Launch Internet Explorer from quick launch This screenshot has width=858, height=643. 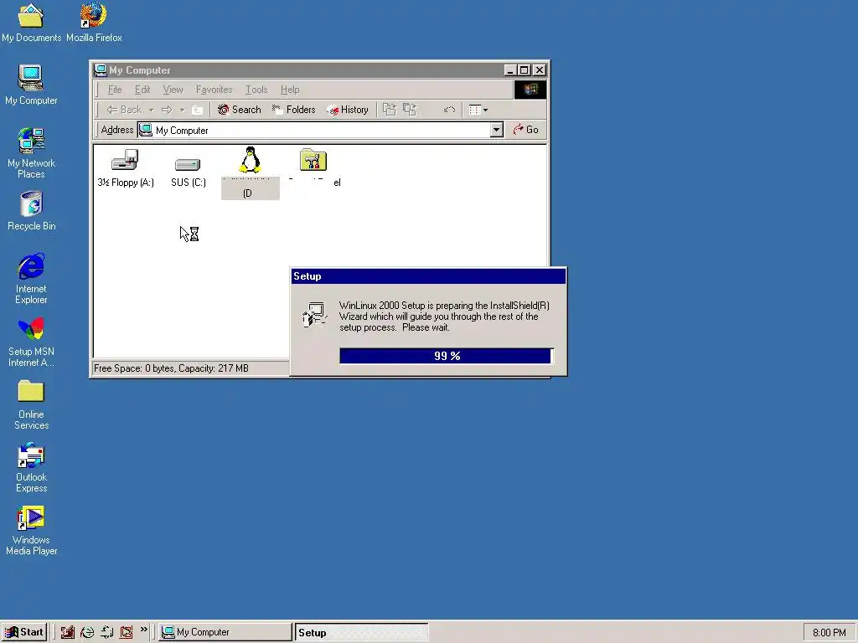(x=87, y=632)
